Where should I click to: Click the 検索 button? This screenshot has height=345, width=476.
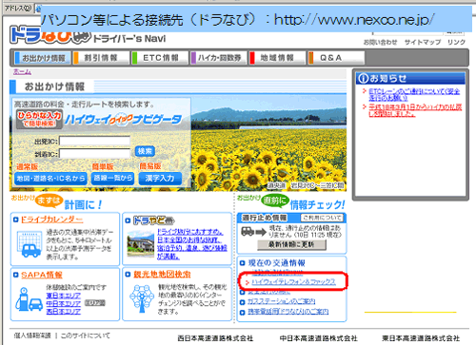point(145,151)
